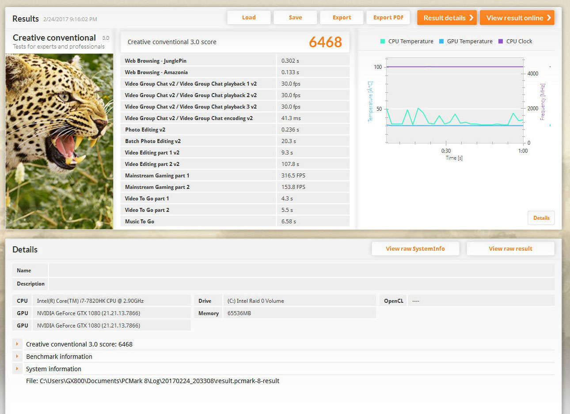Toggle CPU Clock legend marker
The height and width of the screenshot is (414, 570).
[x=501, y=41]
